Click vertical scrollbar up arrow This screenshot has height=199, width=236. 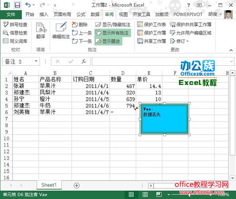tap(232, 73)
